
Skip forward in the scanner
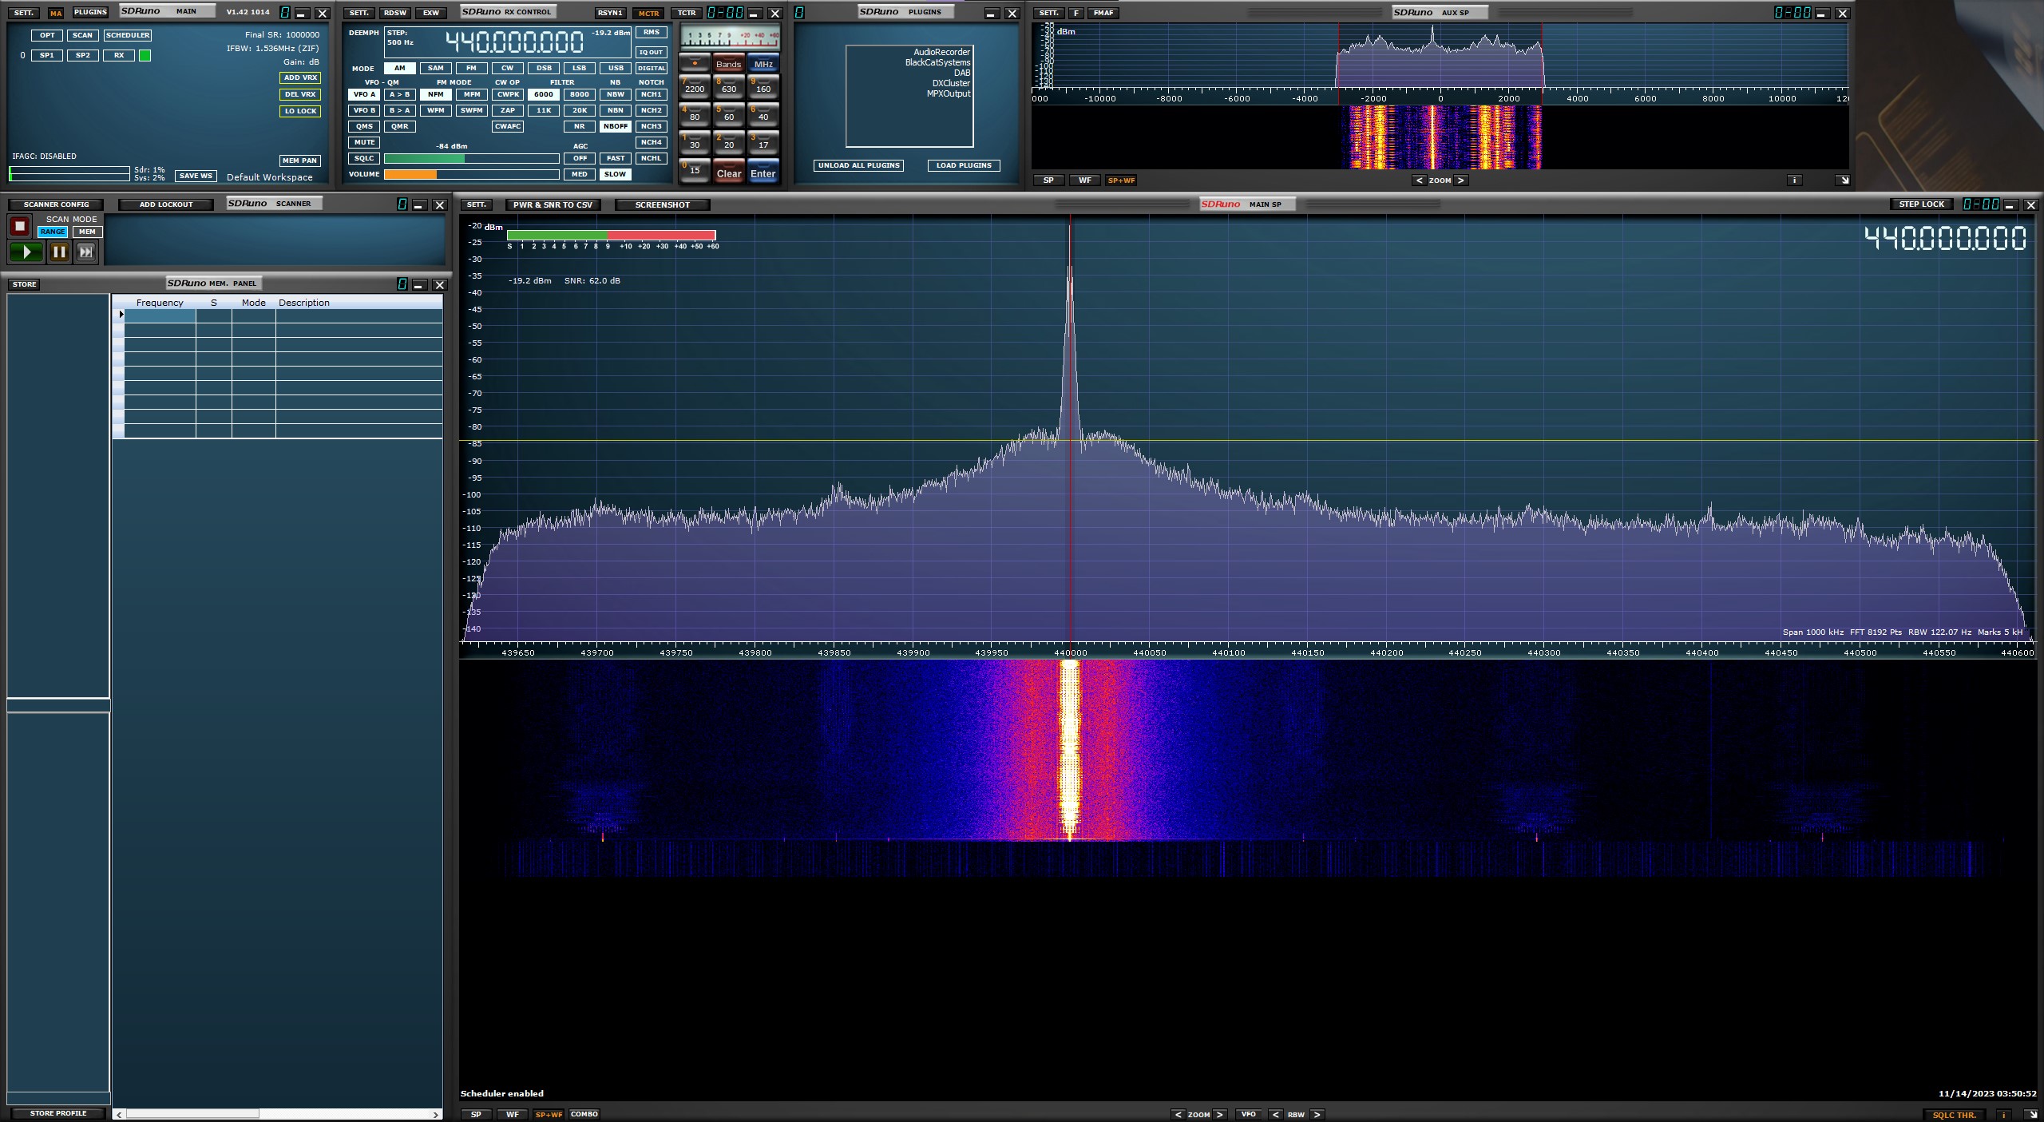[86, 252]
